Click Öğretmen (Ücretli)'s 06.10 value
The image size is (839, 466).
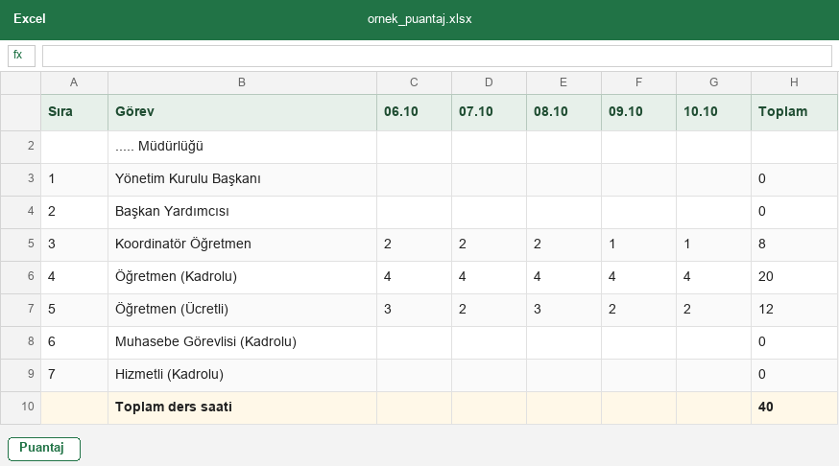[x=414, y=310]
